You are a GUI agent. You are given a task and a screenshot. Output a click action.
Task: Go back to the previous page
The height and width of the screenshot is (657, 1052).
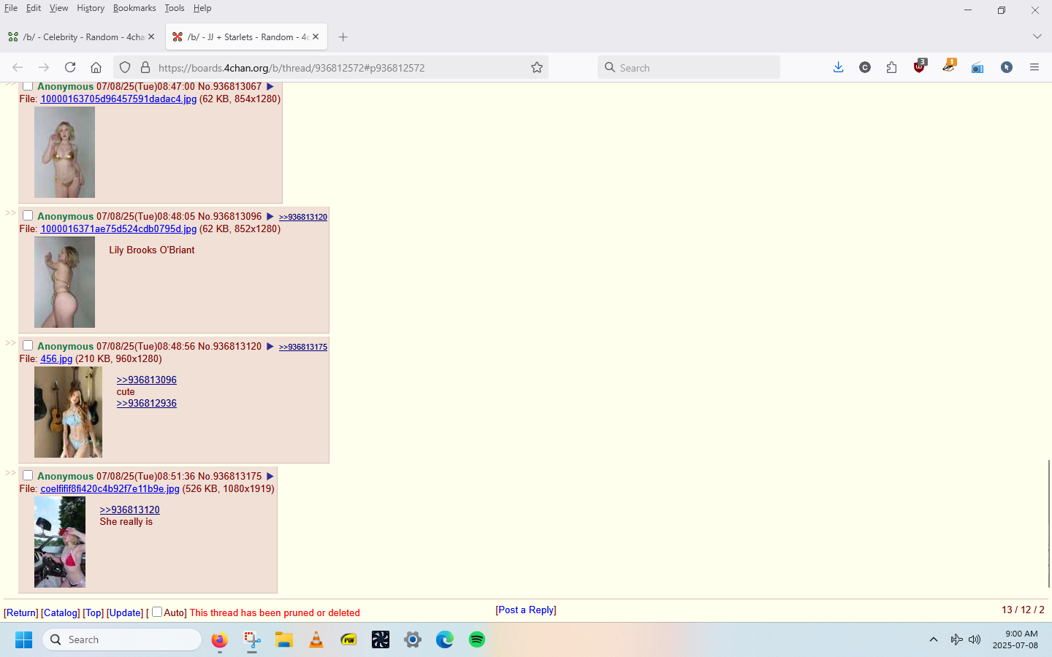[18, 67]
